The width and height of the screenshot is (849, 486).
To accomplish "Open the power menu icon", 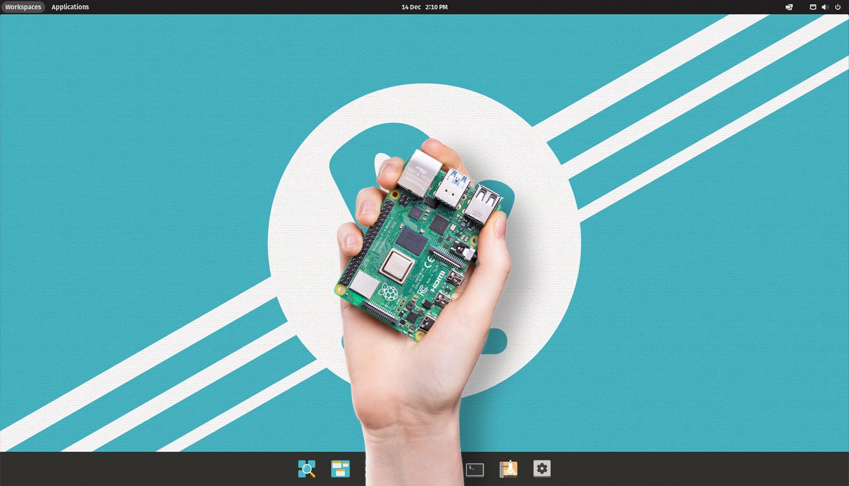I will [x=838, y=7].
